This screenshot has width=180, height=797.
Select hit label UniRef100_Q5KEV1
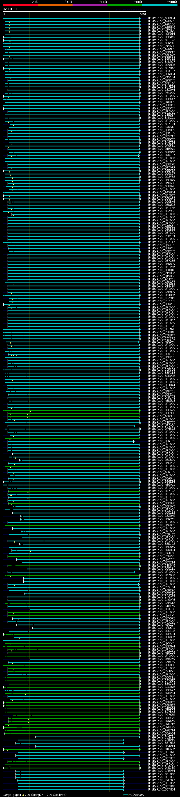[161, 394]
